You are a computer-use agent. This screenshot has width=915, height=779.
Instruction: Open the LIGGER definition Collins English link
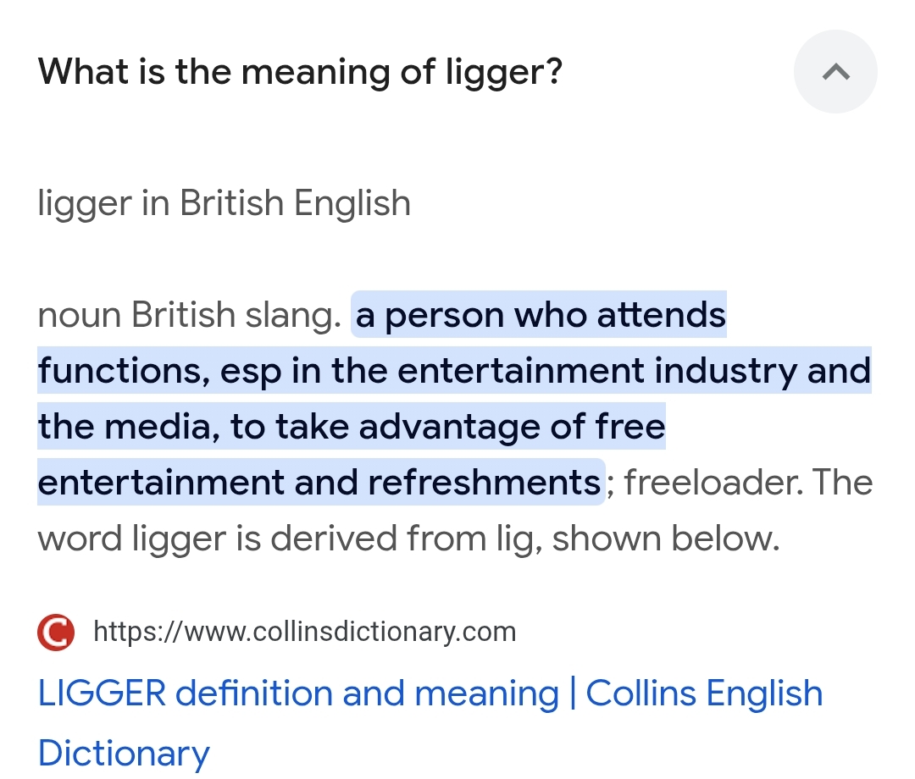coord(430,722)
